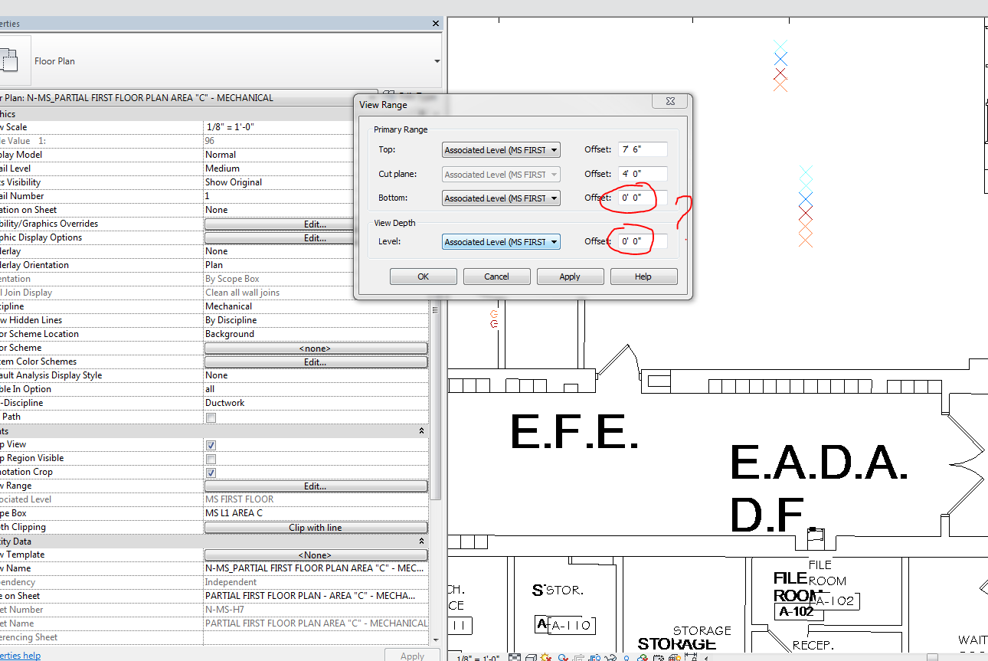Open the Top level dropdown in View Range
Image resolution: width=988 pixels, height=661 pixels.
[x=554, y=149]
